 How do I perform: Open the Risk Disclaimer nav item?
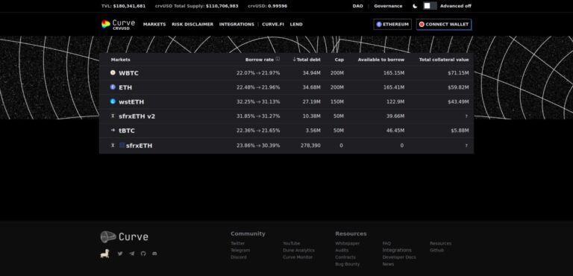192,25
